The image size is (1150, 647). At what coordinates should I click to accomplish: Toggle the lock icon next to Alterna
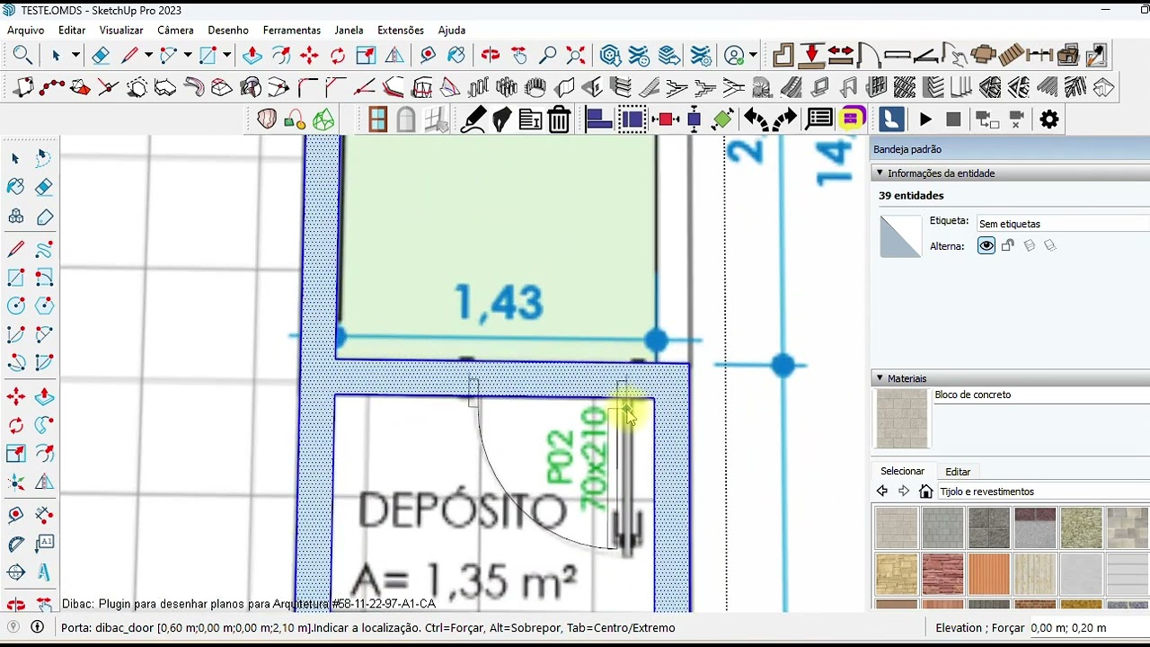(1008, 245)
